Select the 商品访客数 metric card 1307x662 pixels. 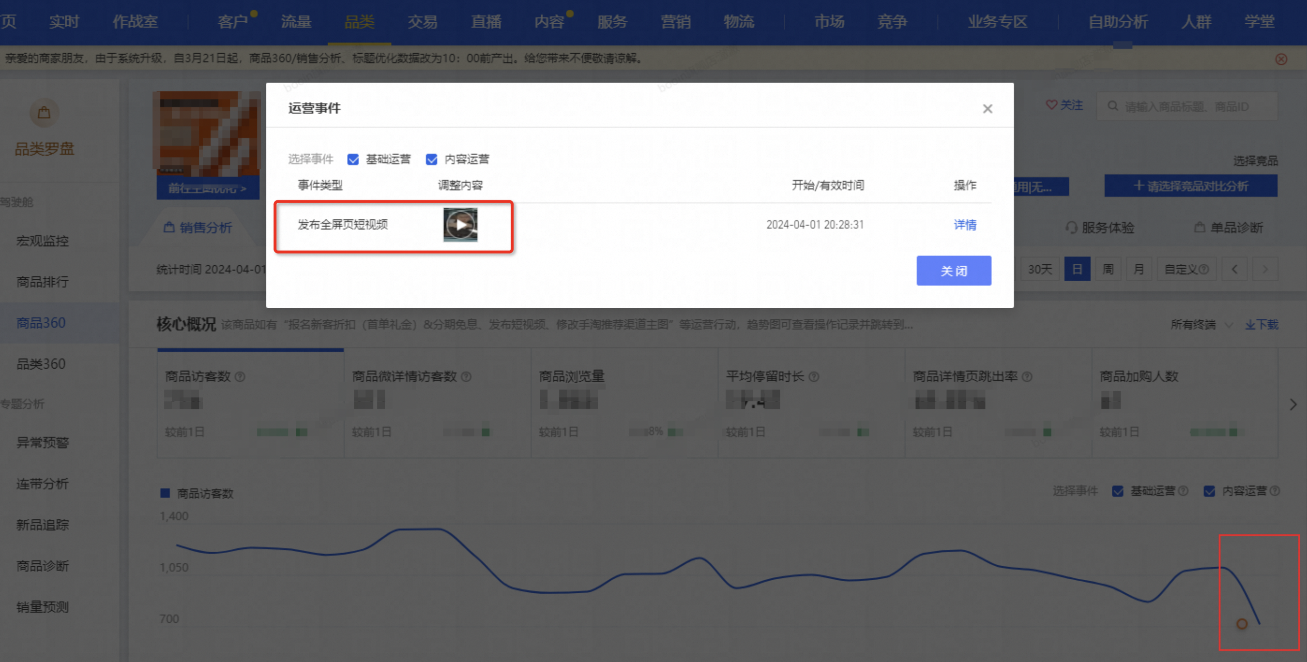[x=250, y=403]
